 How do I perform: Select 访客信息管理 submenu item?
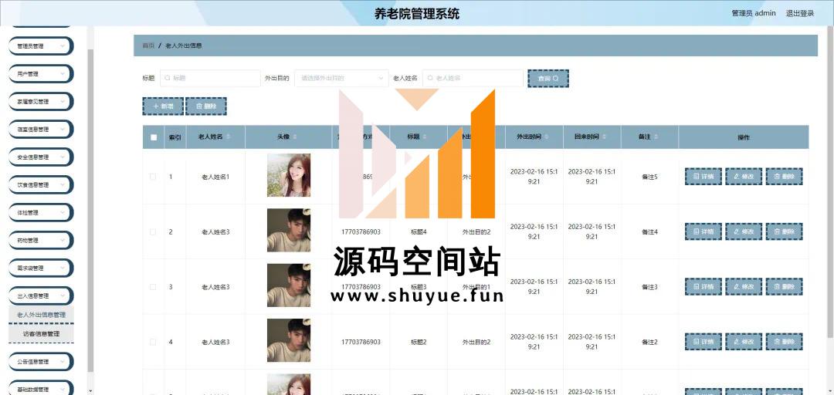41,334
